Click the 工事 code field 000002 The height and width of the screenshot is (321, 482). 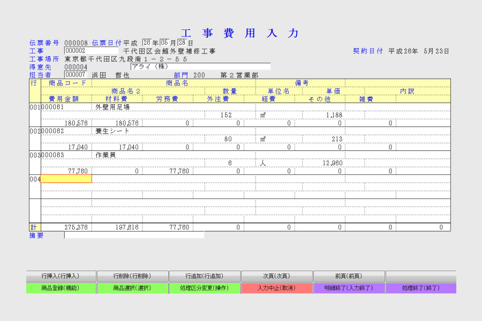pyautogui.click(x=91, y=51)
